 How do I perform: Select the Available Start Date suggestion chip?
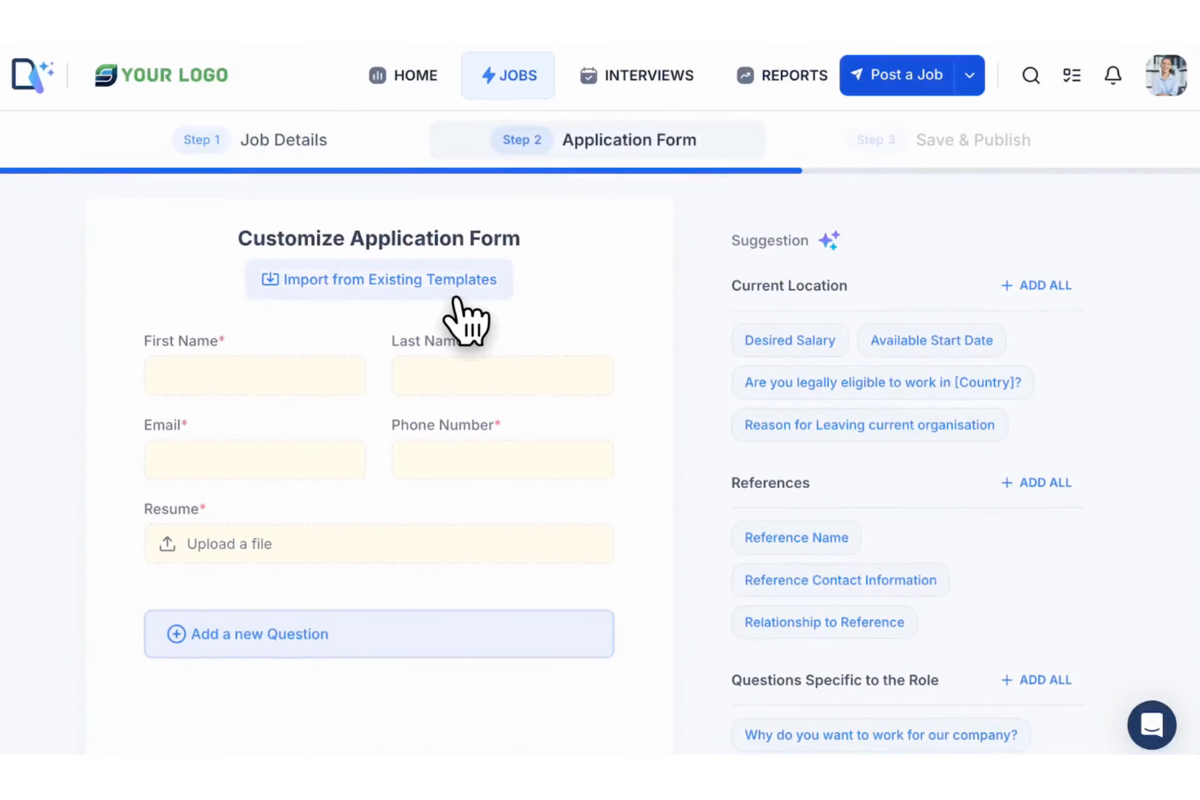(931, 340)
